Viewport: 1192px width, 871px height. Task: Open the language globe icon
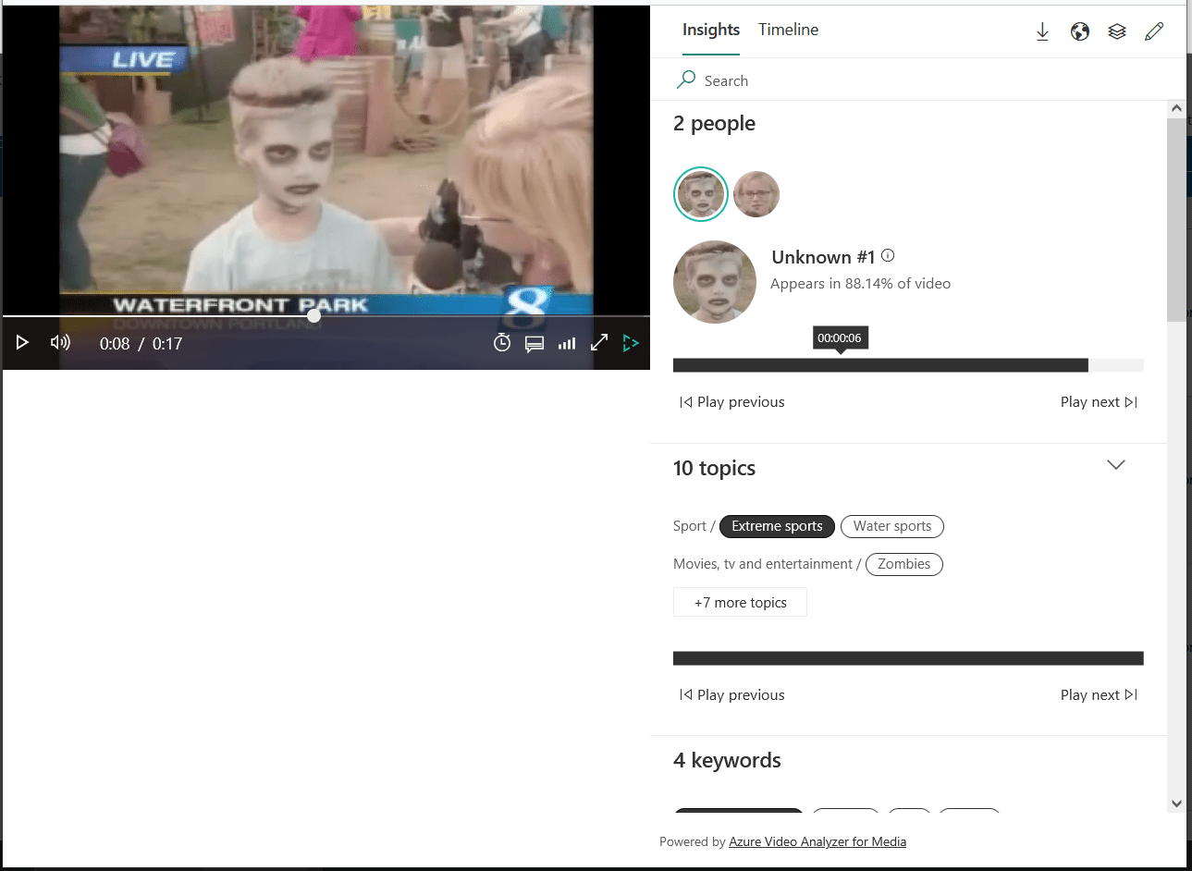[1079, 31]
